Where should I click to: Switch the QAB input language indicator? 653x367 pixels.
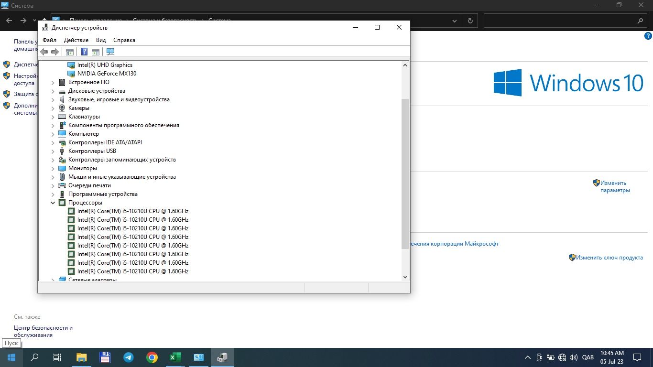coord(588,357)
